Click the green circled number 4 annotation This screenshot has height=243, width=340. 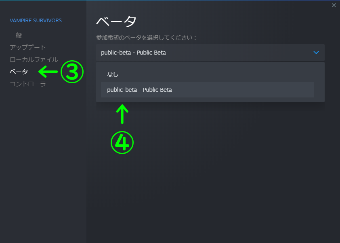122,142
